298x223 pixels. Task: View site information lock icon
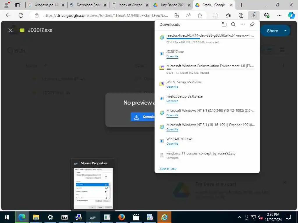pos(37,15)
